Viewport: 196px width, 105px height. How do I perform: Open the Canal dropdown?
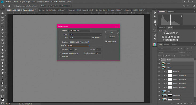[80, 38]
